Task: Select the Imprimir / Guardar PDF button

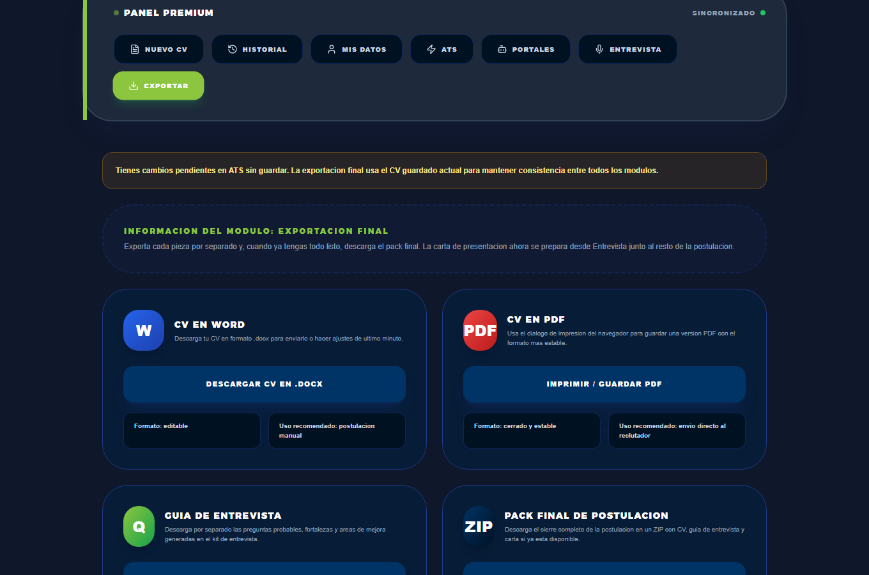Action: coord(604,384)
